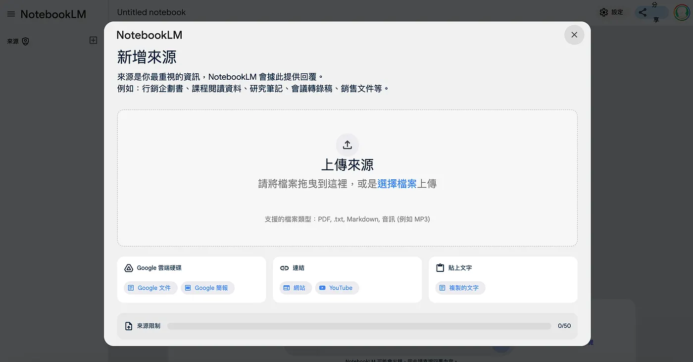This screenshot has height=362, width=693.
Task: Click the 連結 label text
Action: 298,268
